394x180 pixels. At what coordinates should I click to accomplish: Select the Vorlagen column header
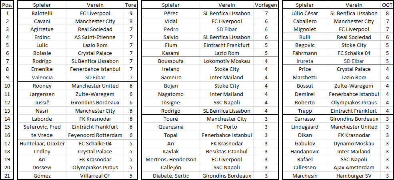pyautogui.click(x=266, y=5)
